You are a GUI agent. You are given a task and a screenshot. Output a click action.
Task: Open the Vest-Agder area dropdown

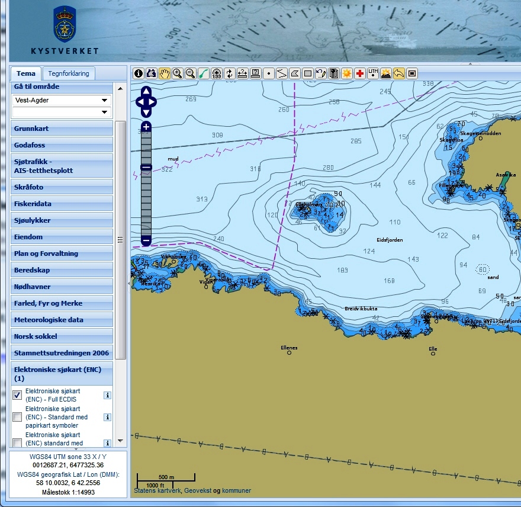105,100
